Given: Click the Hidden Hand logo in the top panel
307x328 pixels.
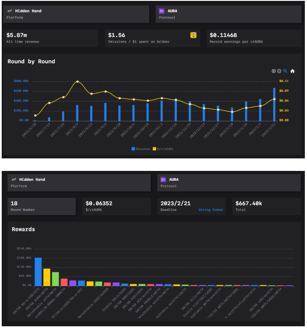Looking at the screenshot, I should click(x=9, y=11).
